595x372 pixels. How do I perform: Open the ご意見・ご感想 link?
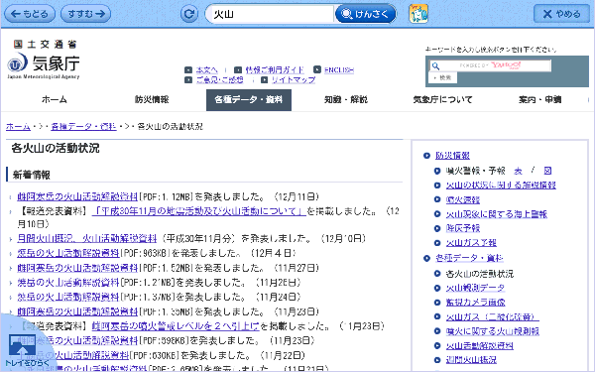(220, 79)
